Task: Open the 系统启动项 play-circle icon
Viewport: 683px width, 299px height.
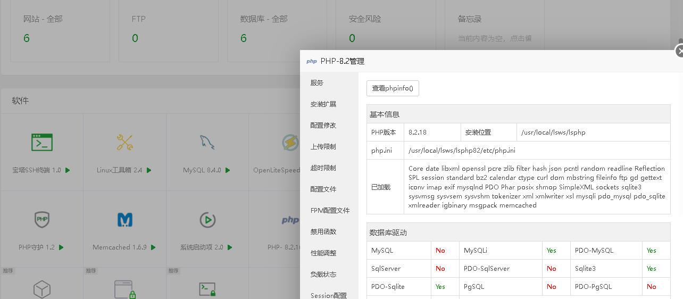Action: point(207,219)
